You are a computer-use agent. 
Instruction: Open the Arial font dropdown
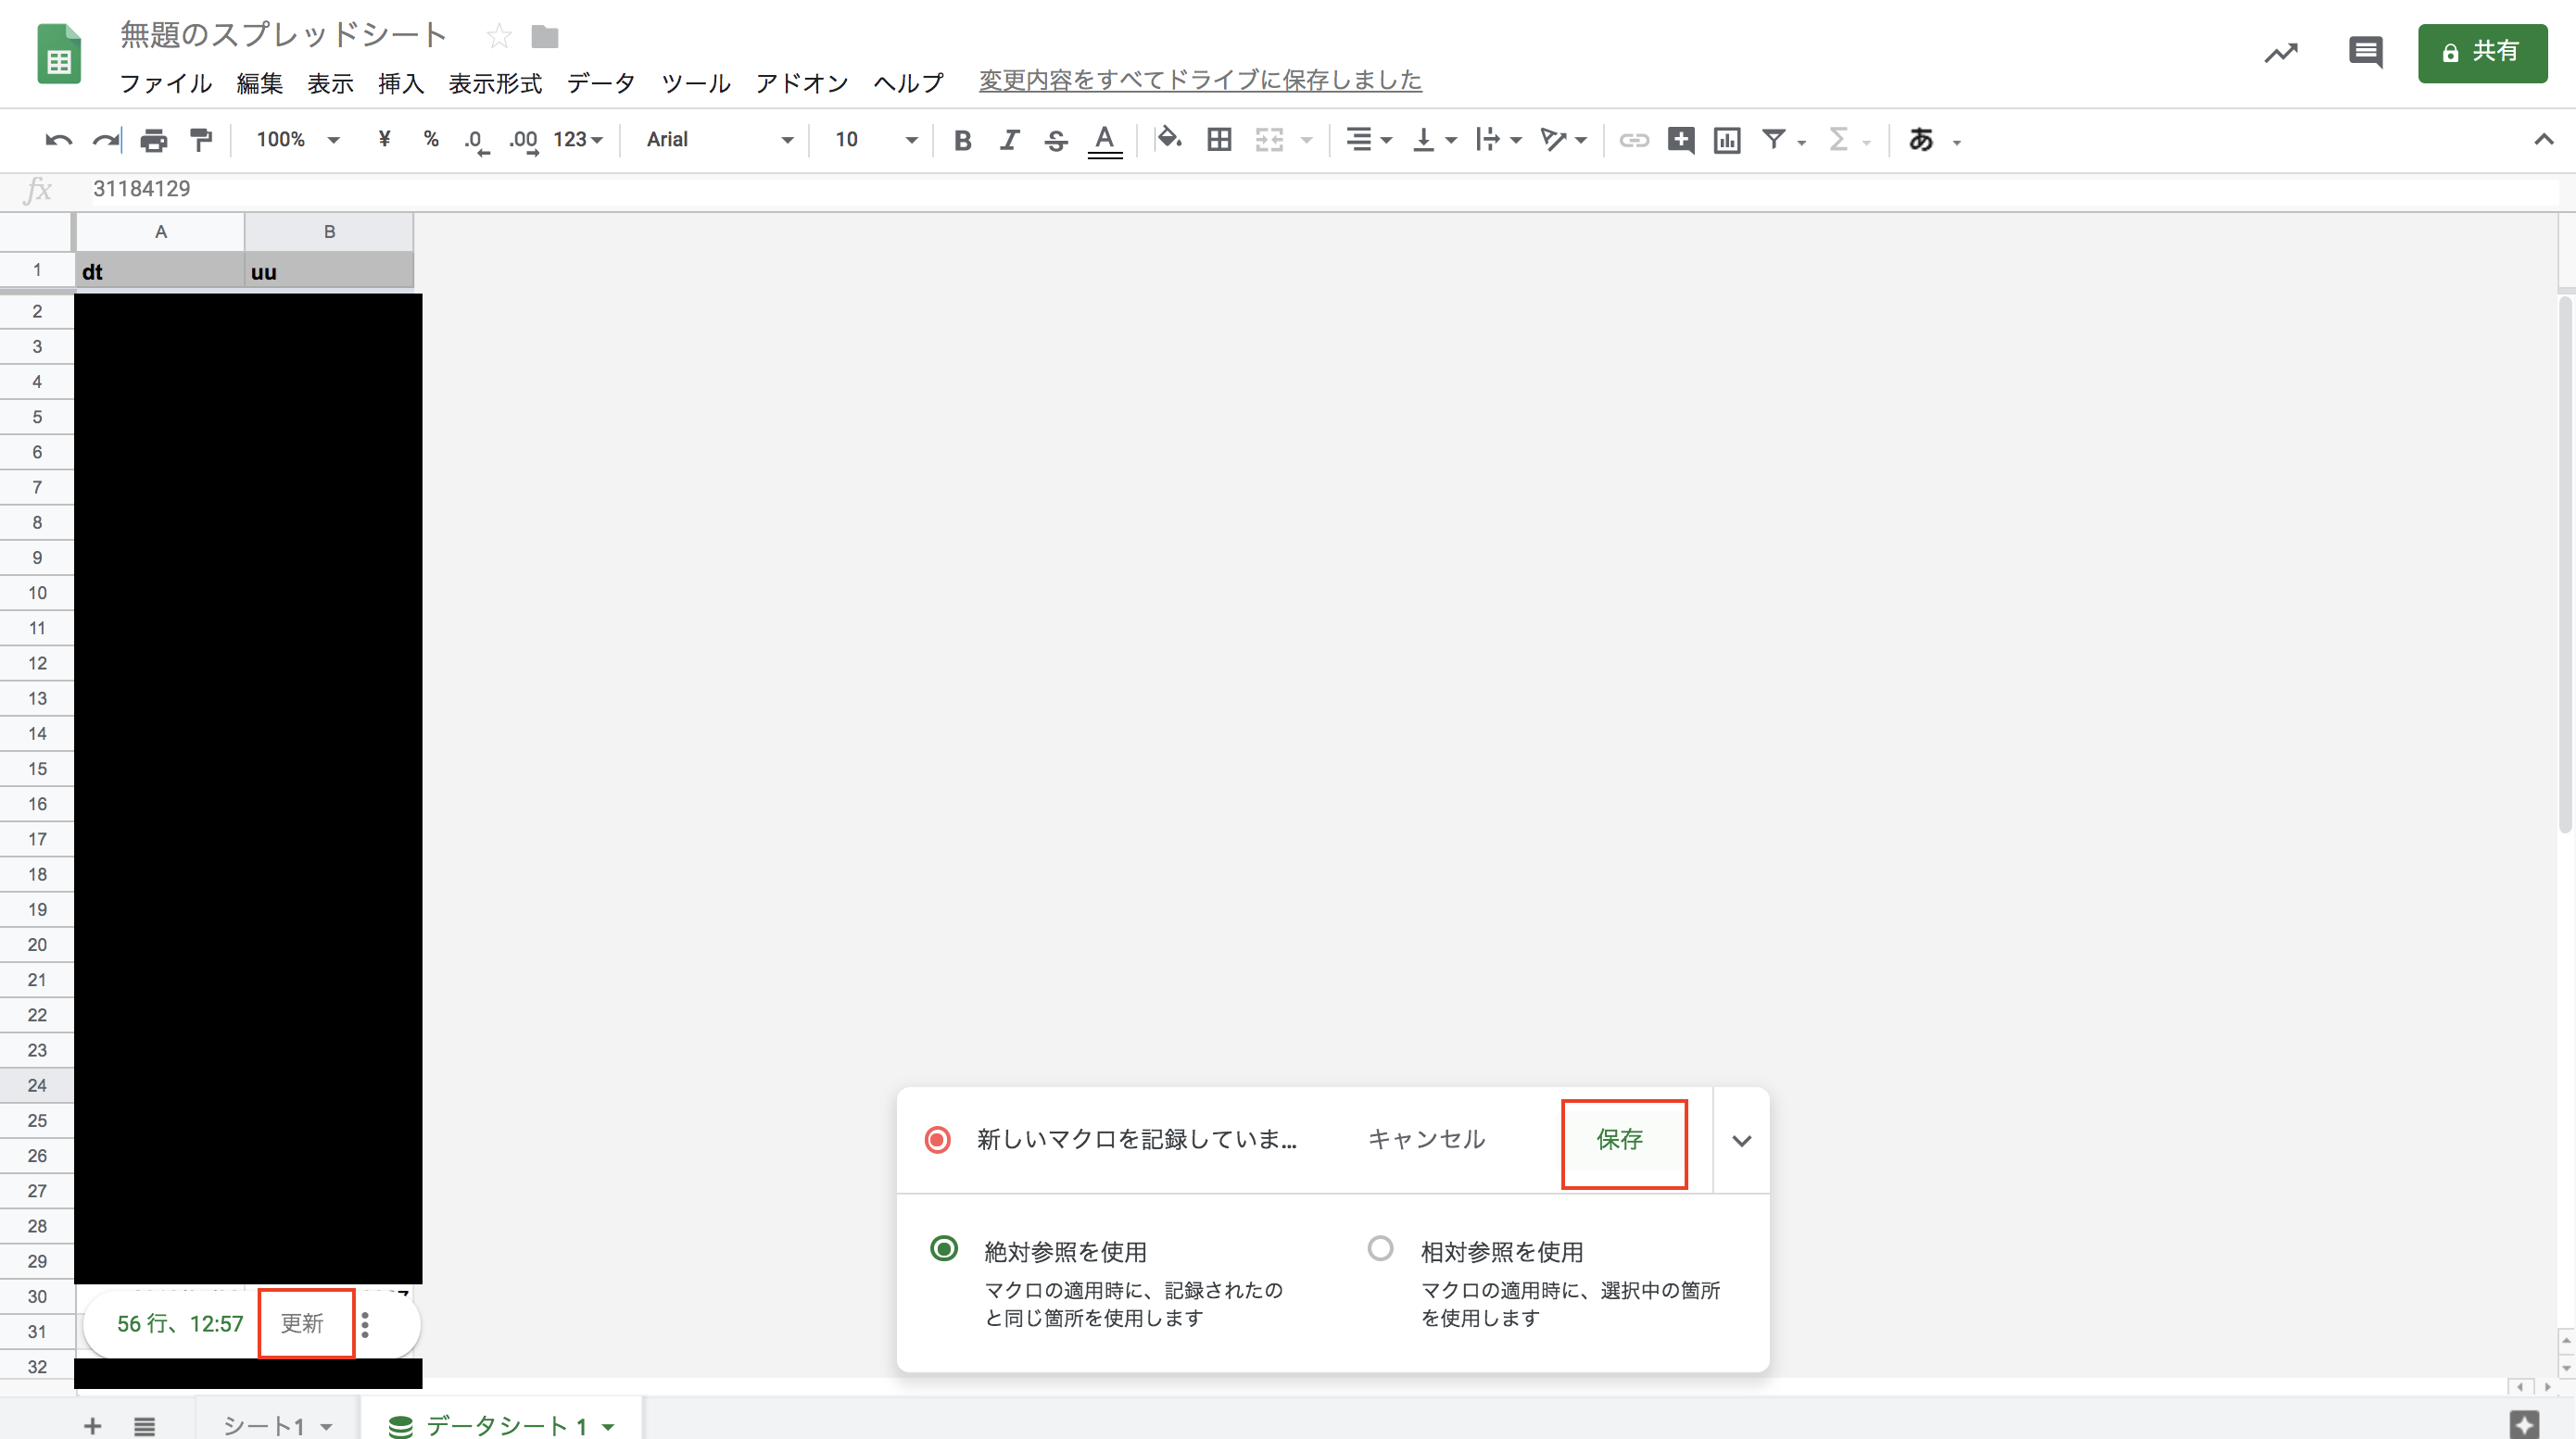[719, 140]
